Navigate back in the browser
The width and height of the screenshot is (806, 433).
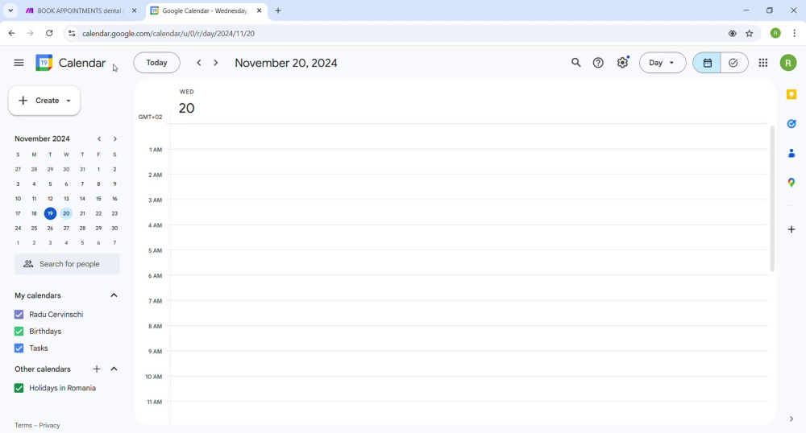(12, 33)
